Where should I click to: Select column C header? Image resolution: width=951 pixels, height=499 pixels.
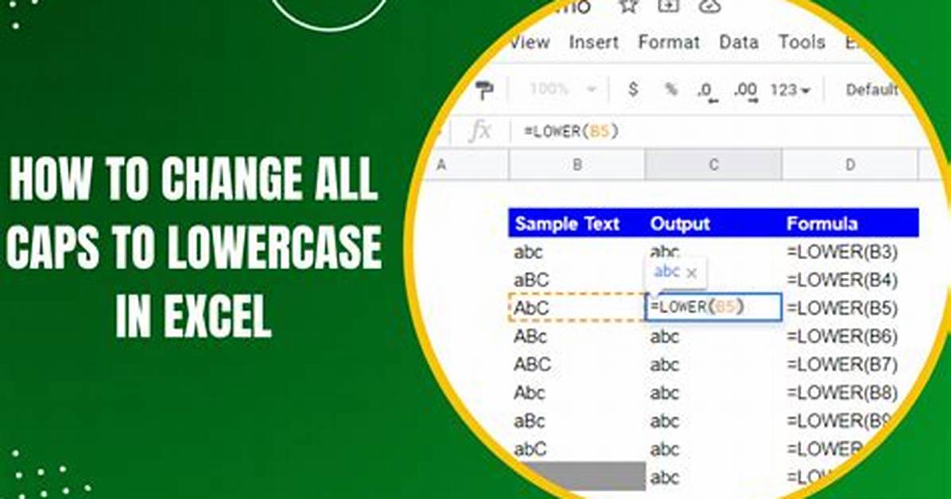[x=713, y=165]
